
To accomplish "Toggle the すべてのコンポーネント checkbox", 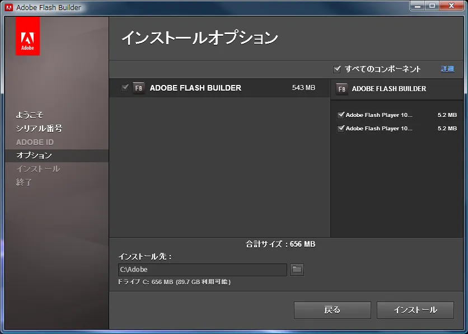I will coord(336,69).
